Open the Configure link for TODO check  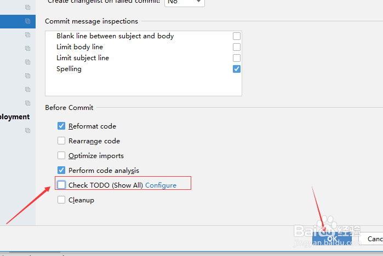(161, 185)
